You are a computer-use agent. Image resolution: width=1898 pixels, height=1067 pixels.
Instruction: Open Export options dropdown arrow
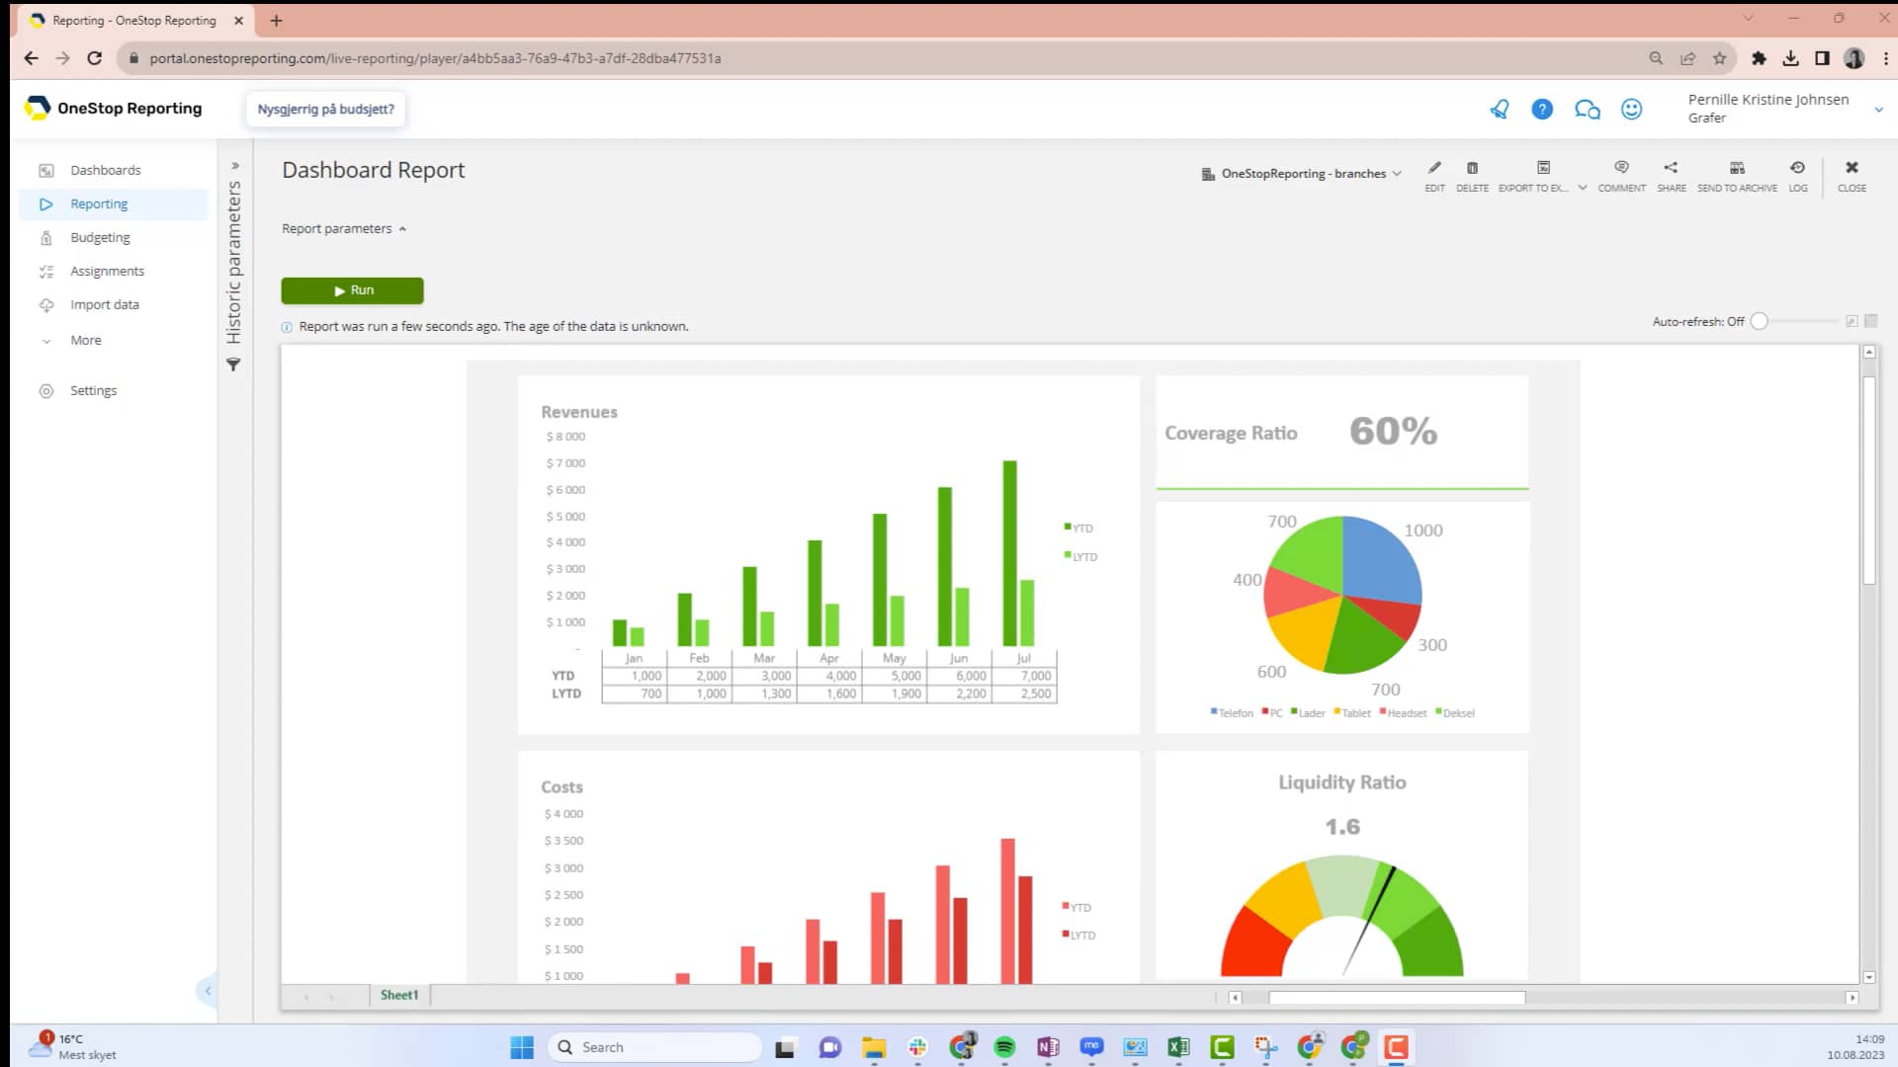point(1583,188)
